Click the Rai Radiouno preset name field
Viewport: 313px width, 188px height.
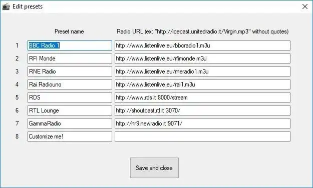(70, 84)
